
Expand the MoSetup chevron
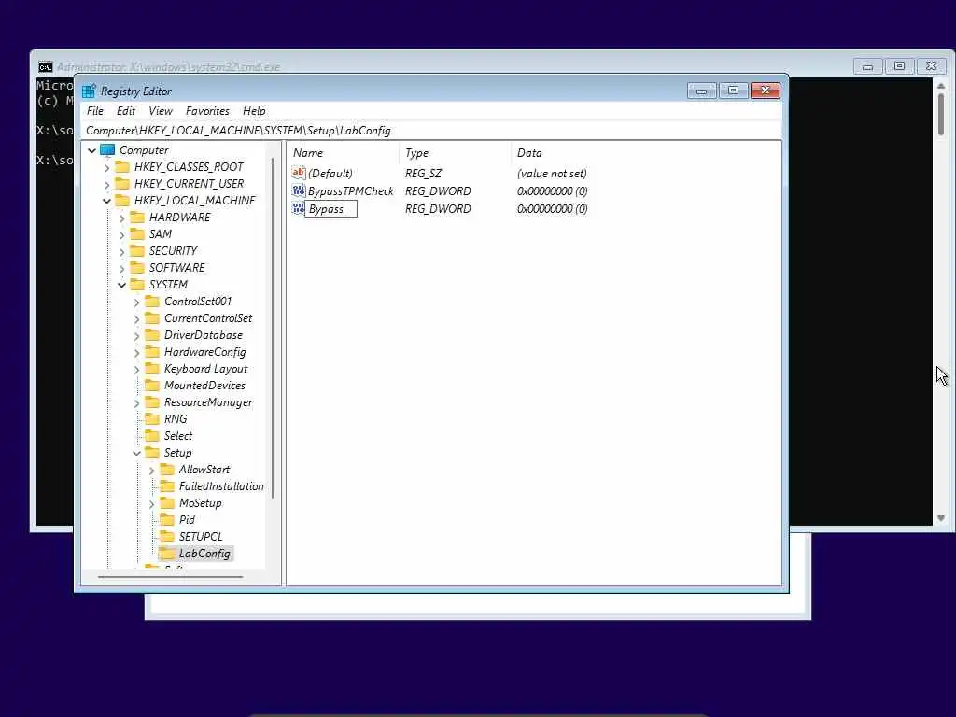(152, 503)
